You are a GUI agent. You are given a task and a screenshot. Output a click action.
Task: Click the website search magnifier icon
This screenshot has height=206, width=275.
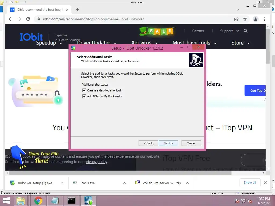(x=245, y=31)
